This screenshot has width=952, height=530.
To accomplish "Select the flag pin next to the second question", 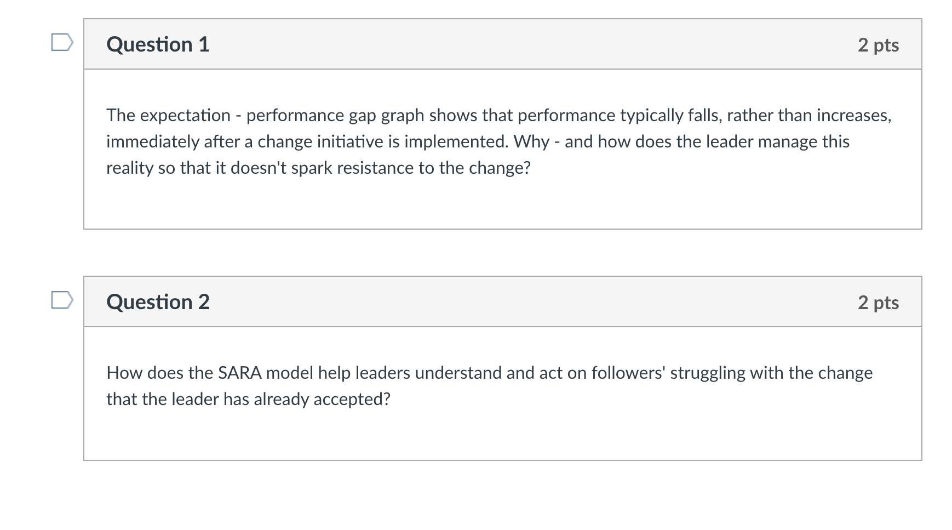I will pos(61,300).
